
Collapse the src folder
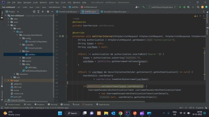pos(8,25)
